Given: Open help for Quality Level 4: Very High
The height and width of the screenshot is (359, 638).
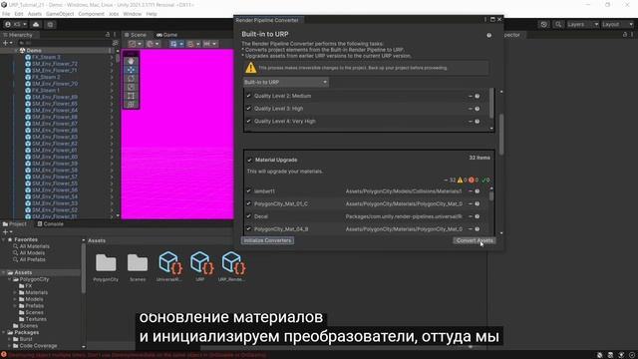Looking at the screenshot, I should [x=478, y=122].
